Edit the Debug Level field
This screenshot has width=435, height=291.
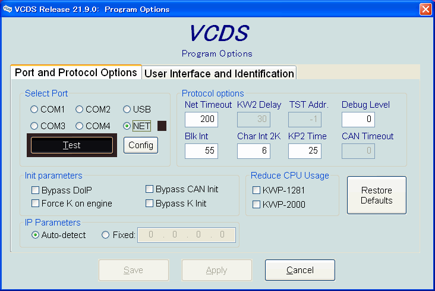358,120
